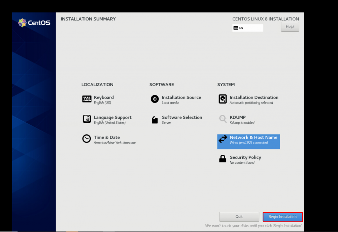Select the Time & Date timezone label
Viewport: 338px width, 232px height.
click(x=115, y=143)
